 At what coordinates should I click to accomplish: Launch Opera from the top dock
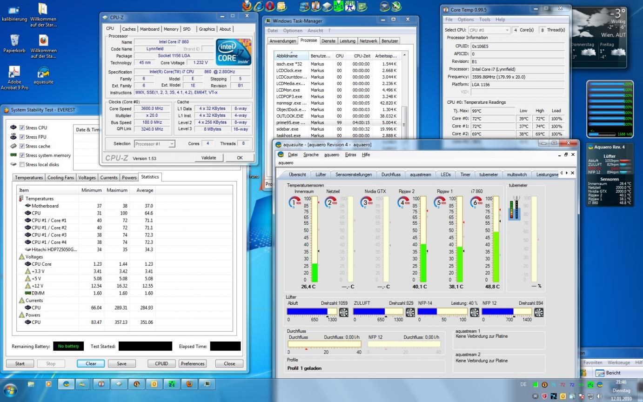click(x=270, y=6)
